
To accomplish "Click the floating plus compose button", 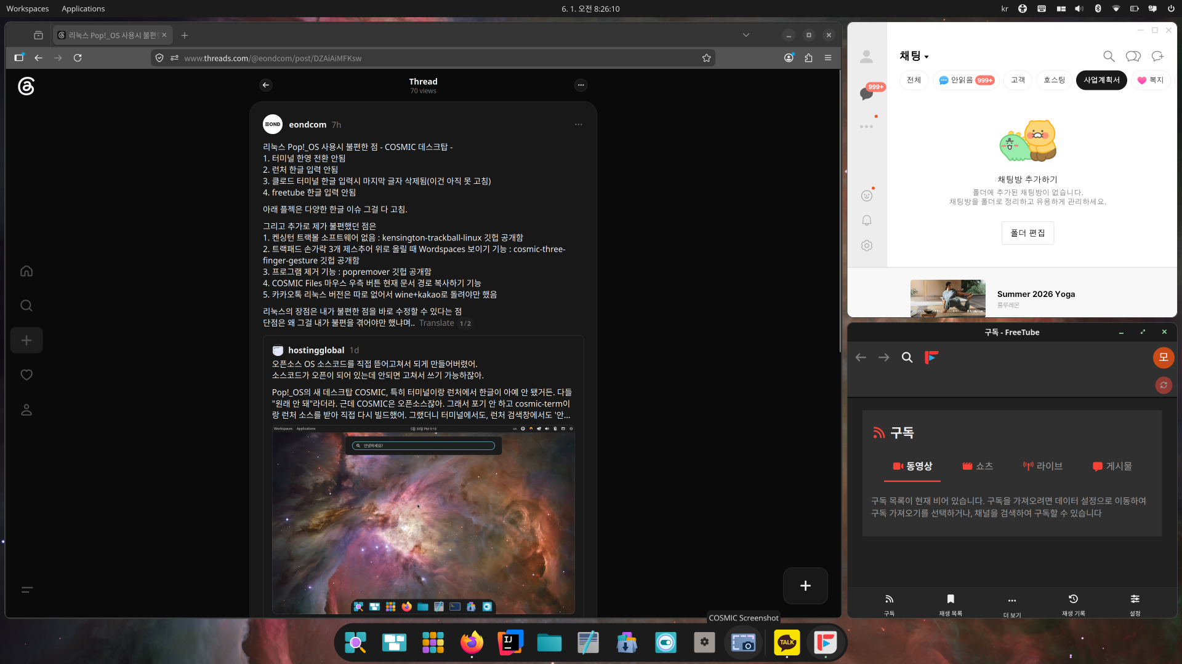I will (x=805, y=586).
